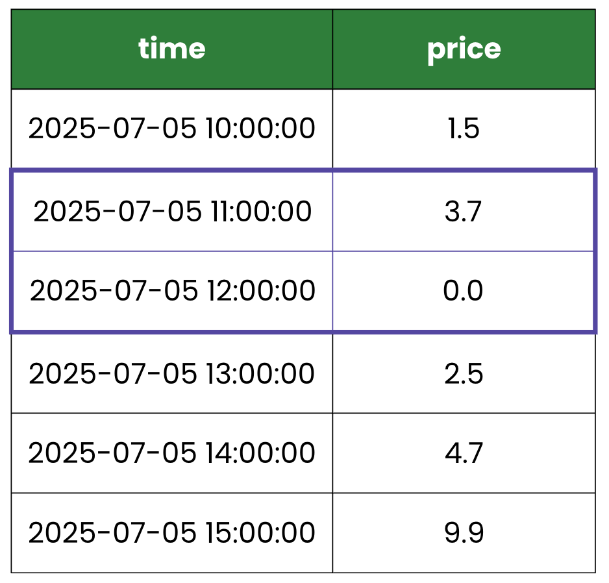Click the 2025-07-05 12:00:00 time cell
This screenshot has height=583, width=609.
pyautogui.click(x=171, y=291)
